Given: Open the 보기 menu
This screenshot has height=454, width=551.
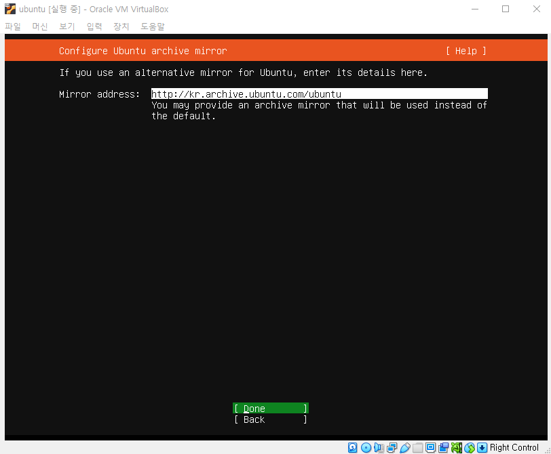Looking at the screenshot, I should coord(67,26).
